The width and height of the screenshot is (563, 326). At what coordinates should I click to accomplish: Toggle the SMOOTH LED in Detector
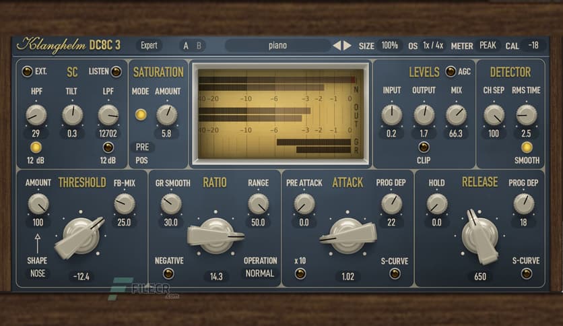[527, 148]
